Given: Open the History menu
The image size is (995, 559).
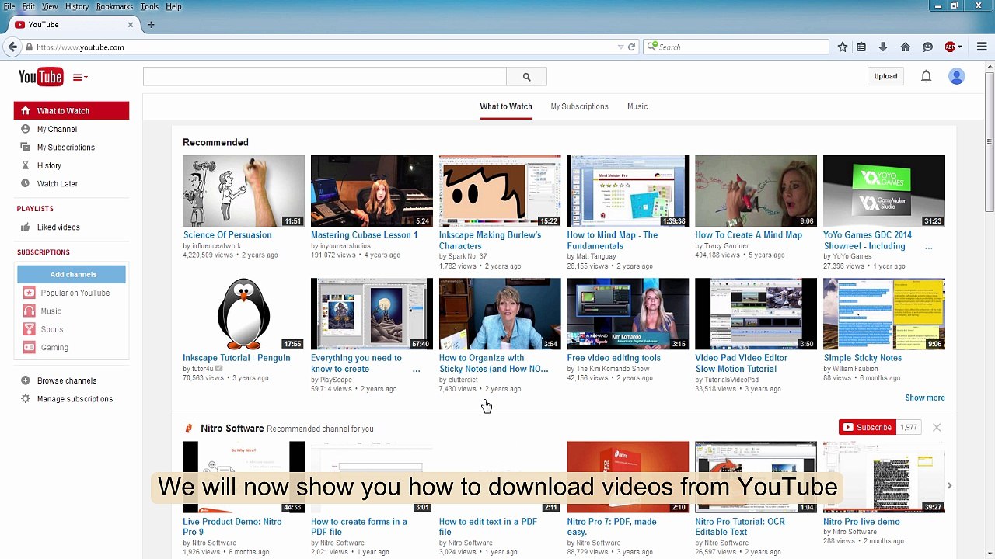Looking at the screenshot, I should [76, 6].
